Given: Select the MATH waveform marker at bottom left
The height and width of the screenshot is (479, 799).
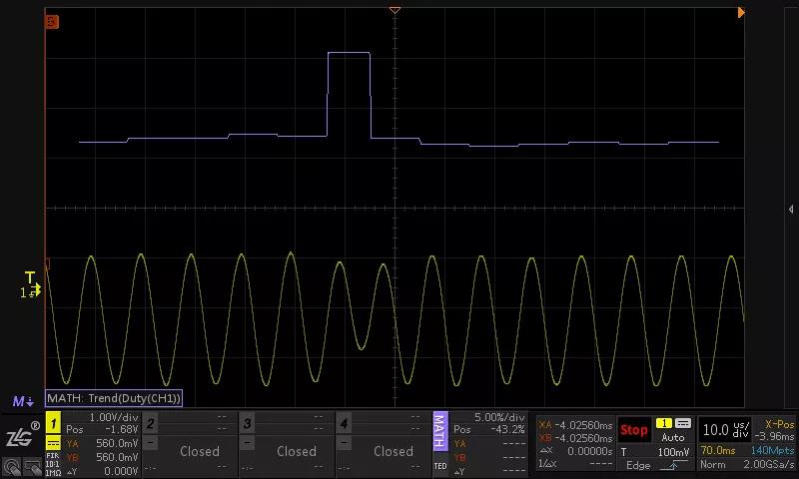Looking at the screenshot, I should [22, 401].
